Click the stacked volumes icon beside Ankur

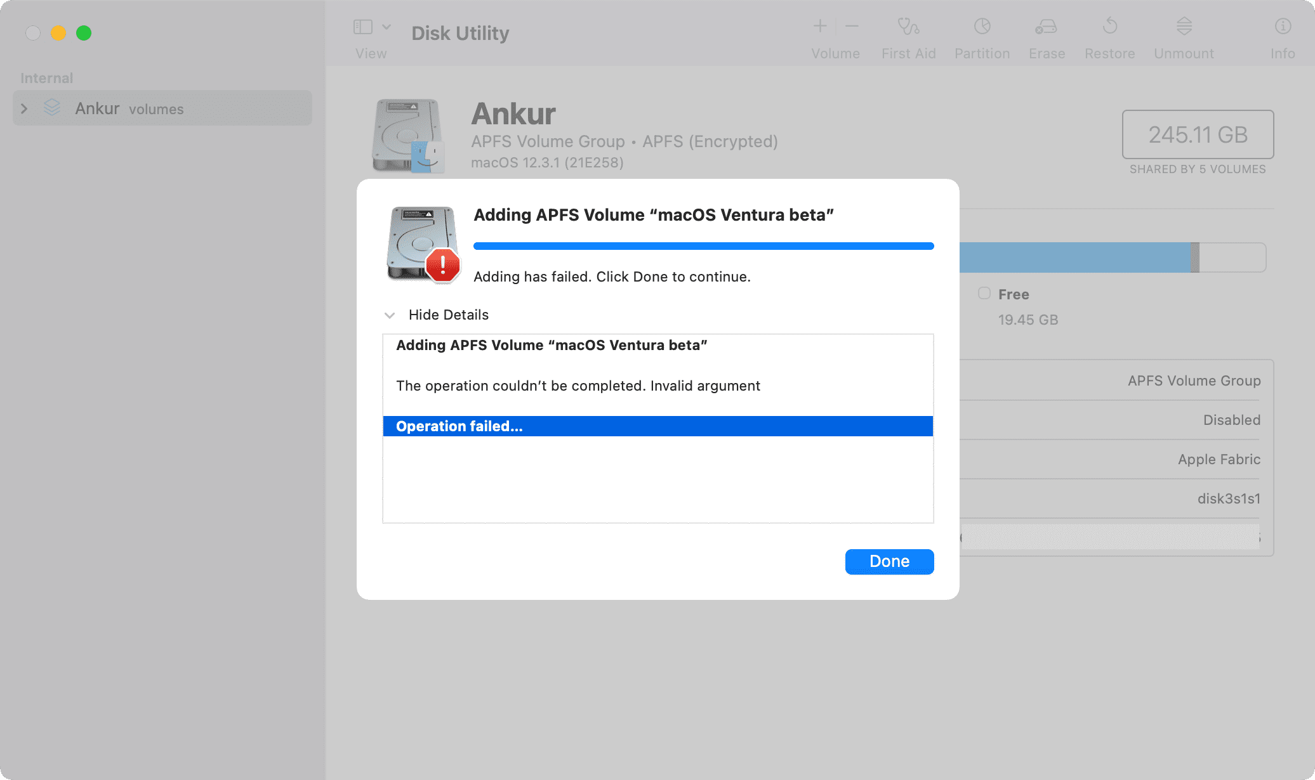click(52, 107)
